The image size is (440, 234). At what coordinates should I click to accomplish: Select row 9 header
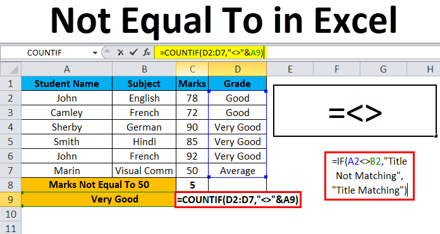point(11,199)
